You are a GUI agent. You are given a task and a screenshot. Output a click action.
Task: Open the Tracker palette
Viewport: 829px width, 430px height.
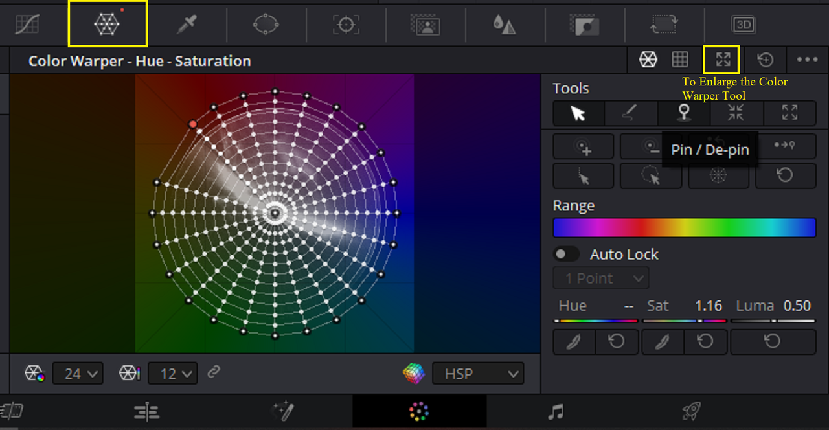[346, 25]
